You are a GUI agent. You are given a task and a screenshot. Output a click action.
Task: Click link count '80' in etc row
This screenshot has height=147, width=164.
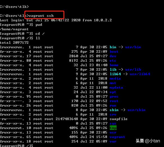(29, 61)
